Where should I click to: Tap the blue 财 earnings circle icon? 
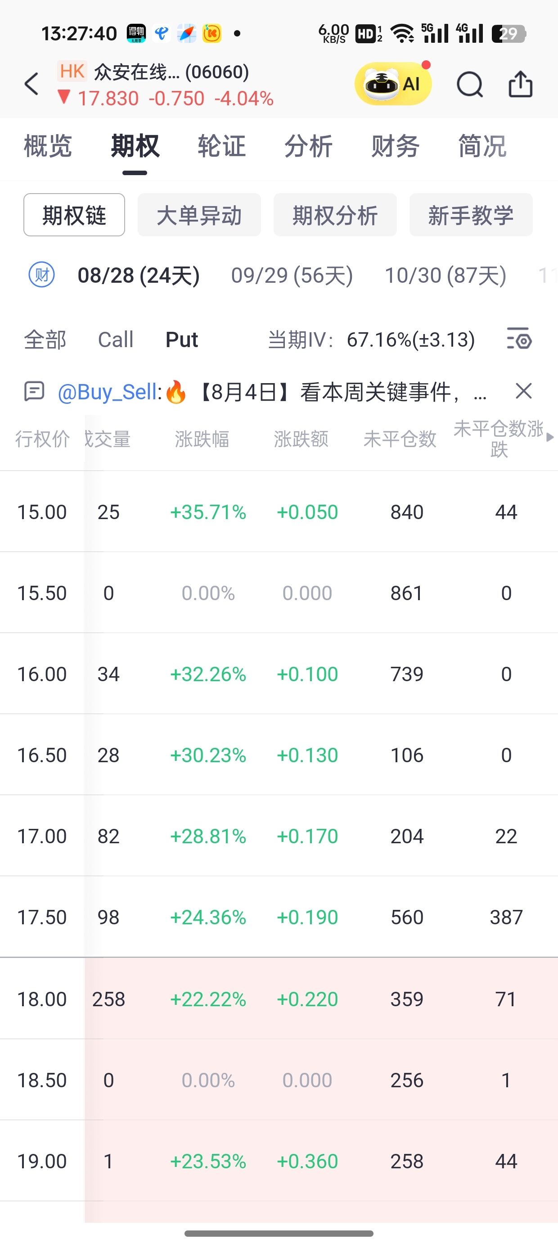click(x=42, y=275)
